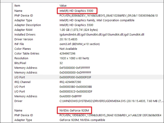Select the '20.19.15.4835' driver version value

point(69,39)
